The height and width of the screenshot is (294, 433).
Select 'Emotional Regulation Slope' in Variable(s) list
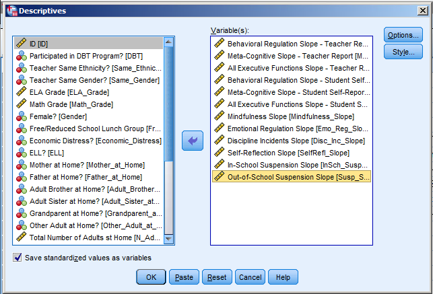(x=292, y=128)
